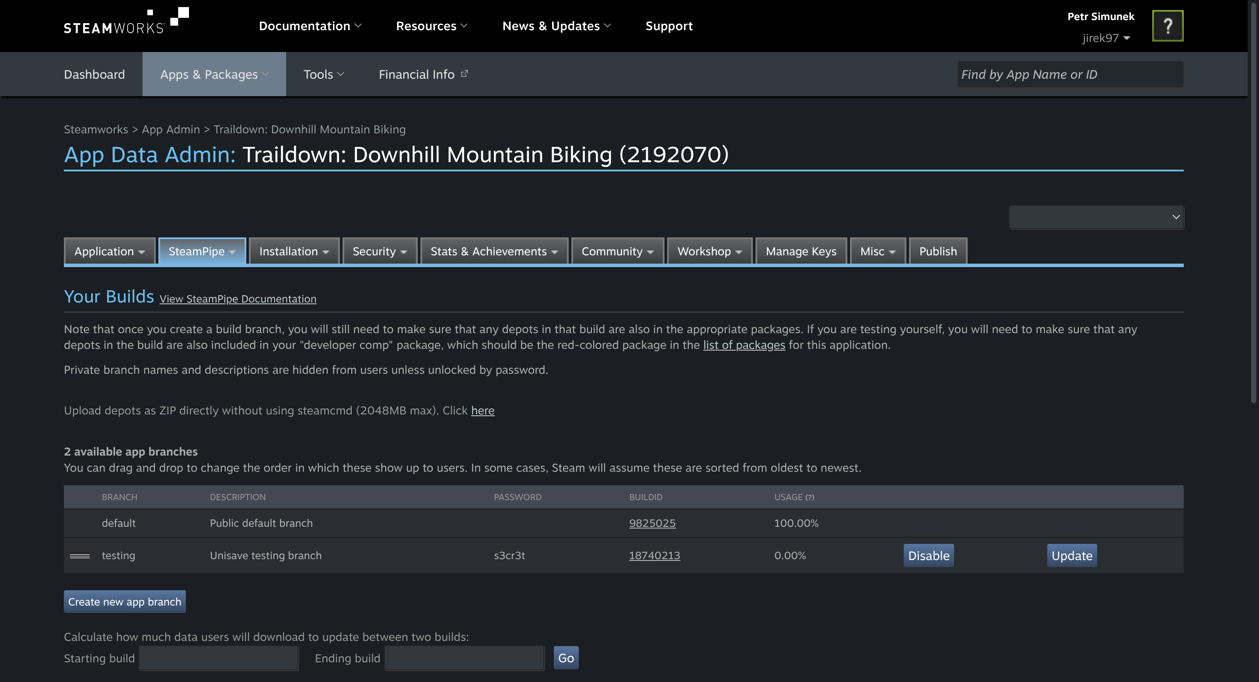Focus the Starting build field
The height and width of the screenshot is (682, 1259).
pos(218,658)
